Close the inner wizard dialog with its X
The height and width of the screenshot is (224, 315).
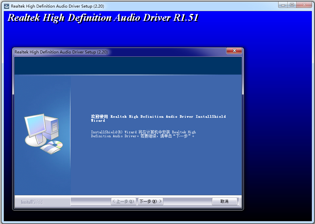234,50
